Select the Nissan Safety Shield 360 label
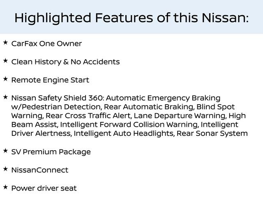The image size is (263, 197). (58, 98)
